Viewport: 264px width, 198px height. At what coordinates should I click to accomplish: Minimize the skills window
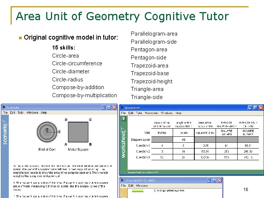click(x=209, y=180)
